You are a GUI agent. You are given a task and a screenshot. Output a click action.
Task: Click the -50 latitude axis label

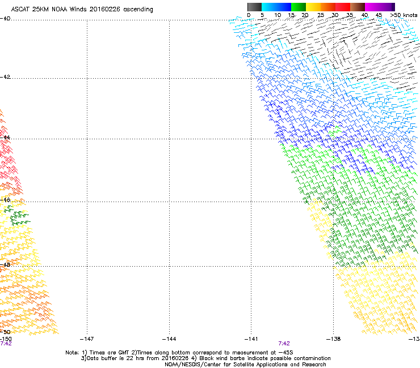[x=5, y=332]
